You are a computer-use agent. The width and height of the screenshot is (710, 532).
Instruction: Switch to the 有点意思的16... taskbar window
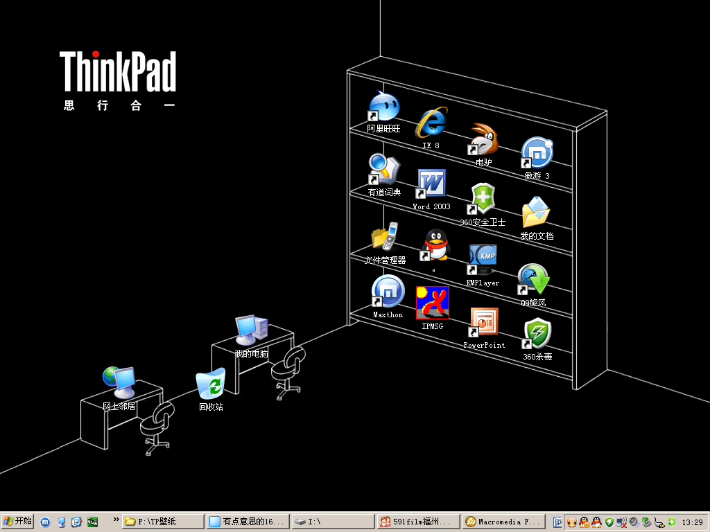tap(248, 522)
